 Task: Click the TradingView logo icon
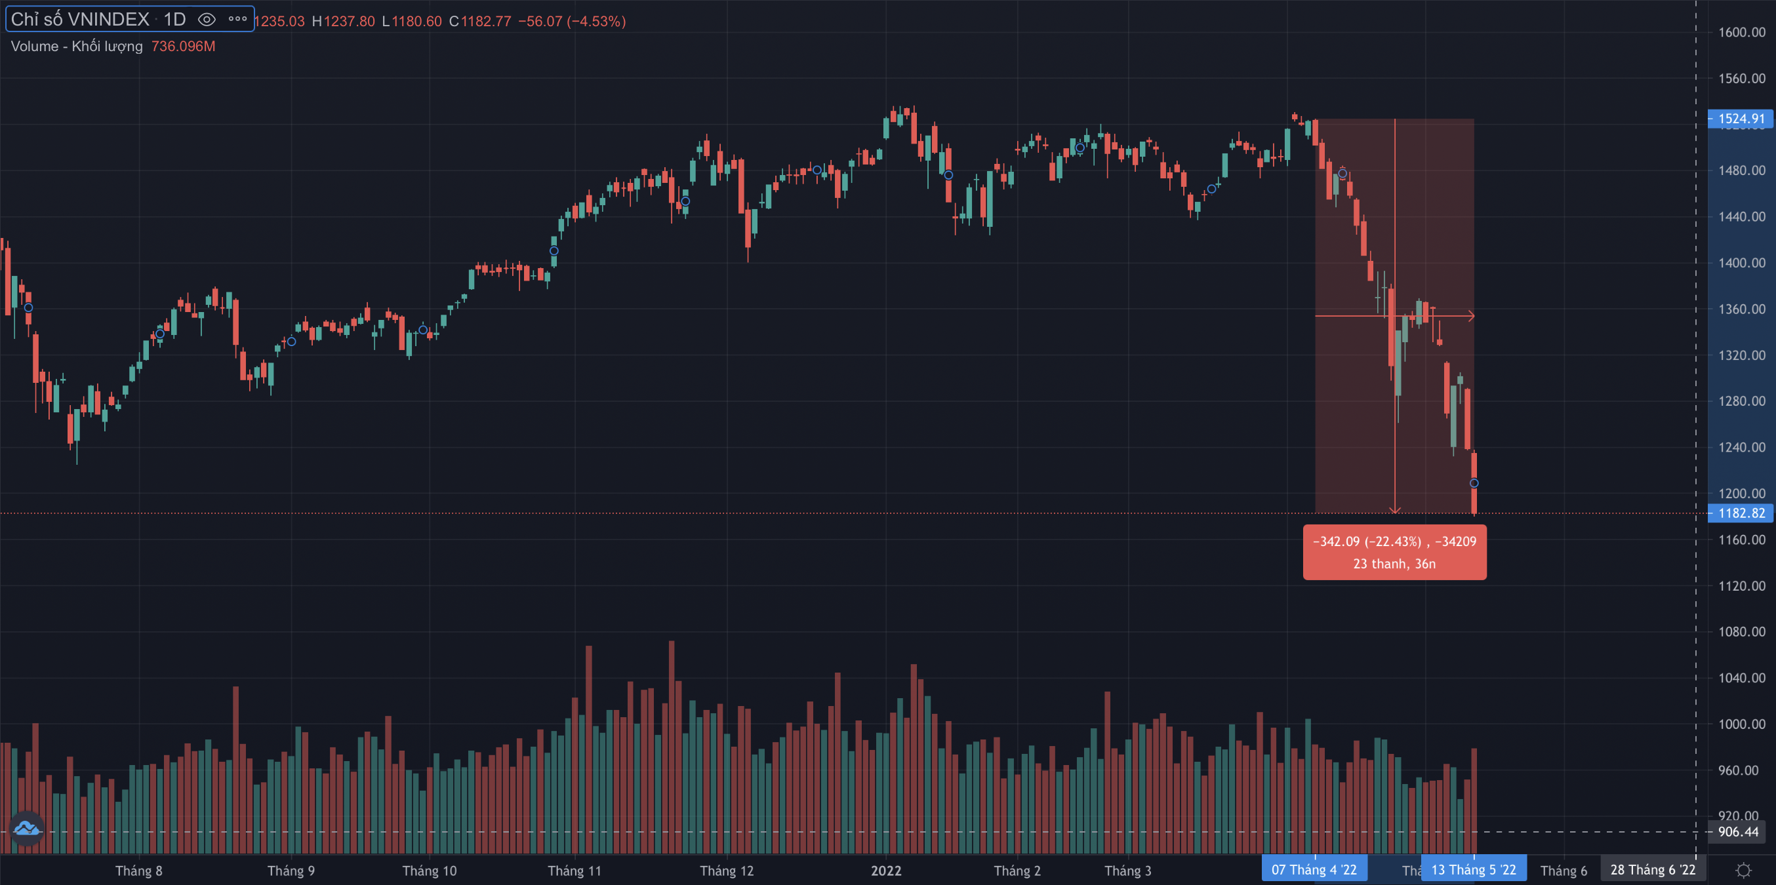point(27,828)
